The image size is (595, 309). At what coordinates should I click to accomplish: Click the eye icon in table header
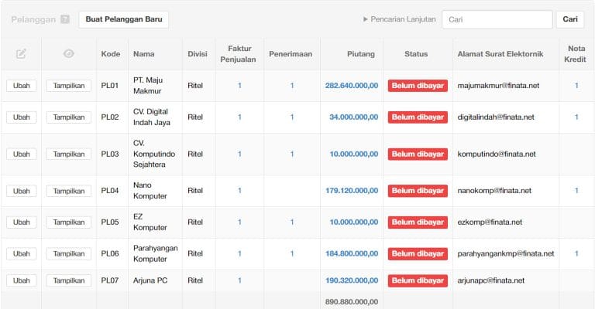(x=69, y=54)
